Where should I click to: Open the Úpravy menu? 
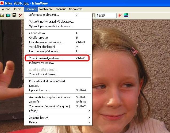[x=17, y=9]
